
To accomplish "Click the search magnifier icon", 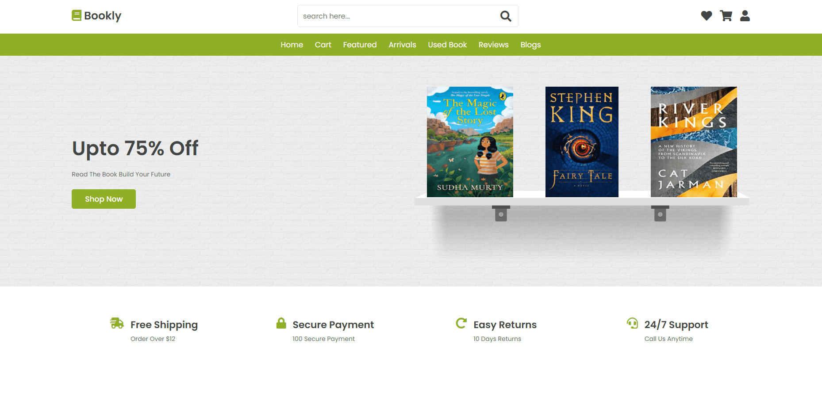I will pos(506,16).
